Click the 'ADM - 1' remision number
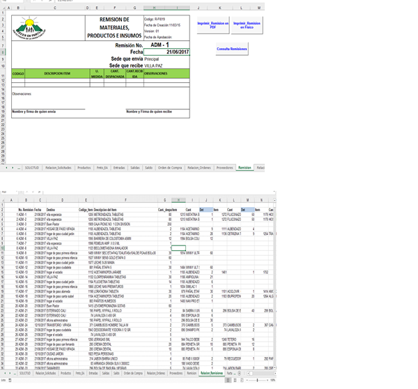The height and width of the screenshot is (389, 418). click(160, 45)
